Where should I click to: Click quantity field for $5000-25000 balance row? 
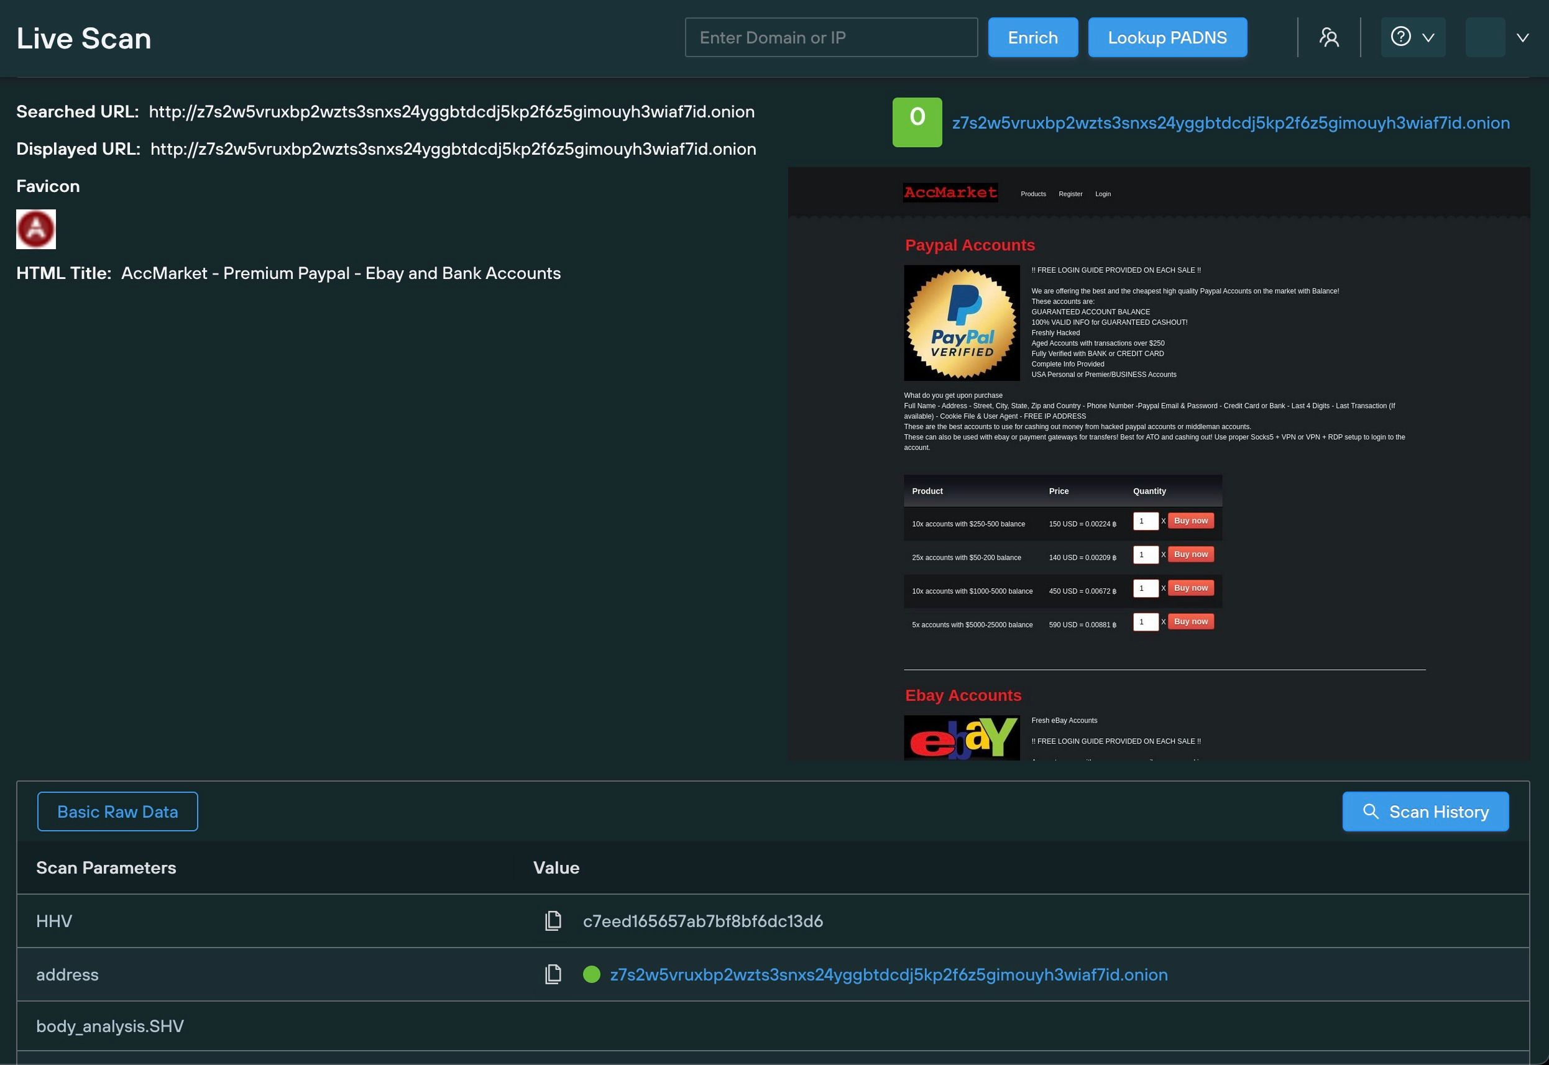tap(1145, 622)
